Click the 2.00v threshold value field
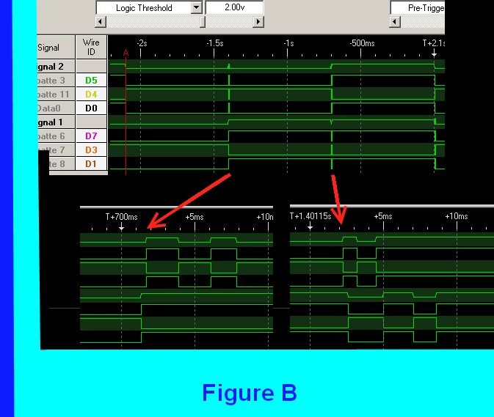This screenshot has width=494, height=417. point(234,7)
